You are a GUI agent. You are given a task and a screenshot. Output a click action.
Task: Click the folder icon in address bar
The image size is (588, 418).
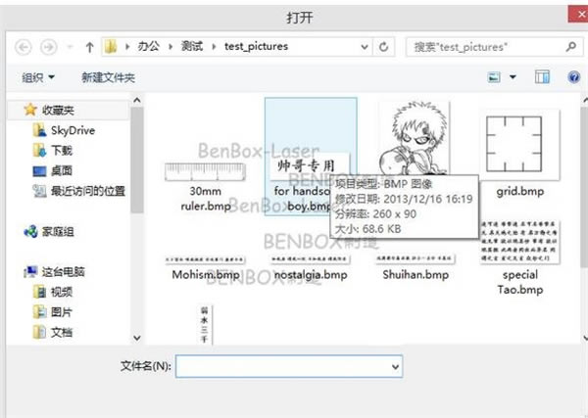111,47
